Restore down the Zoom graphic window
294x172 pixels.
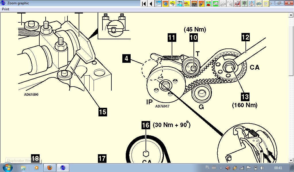point(279,3)
